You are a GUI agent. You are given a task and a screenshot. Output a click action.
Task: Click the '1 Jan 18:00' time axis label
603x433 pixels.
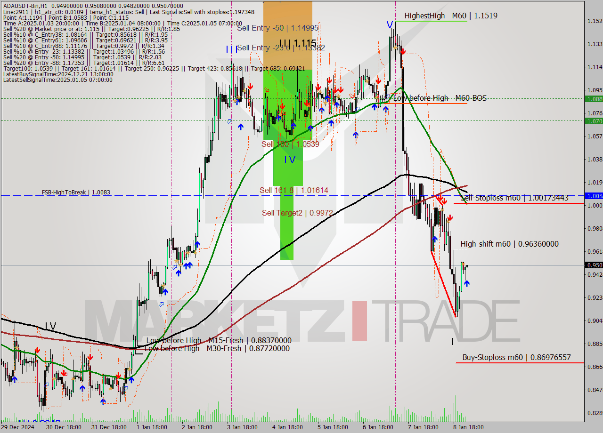152,427
